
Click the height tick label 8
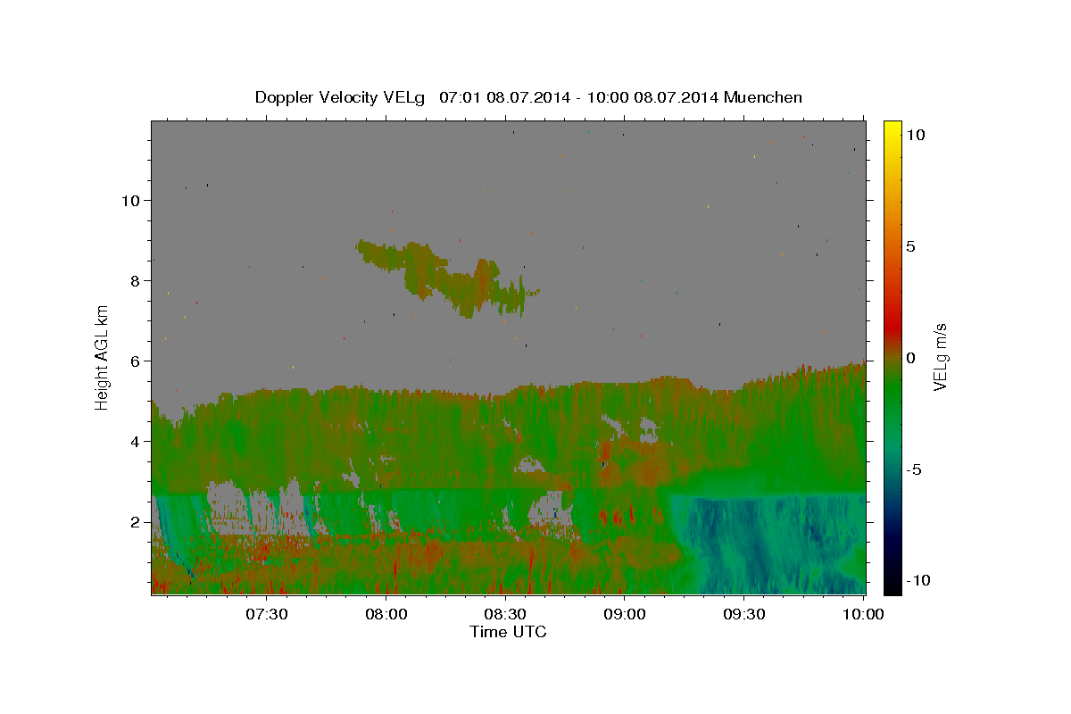[x=134, y=280]
